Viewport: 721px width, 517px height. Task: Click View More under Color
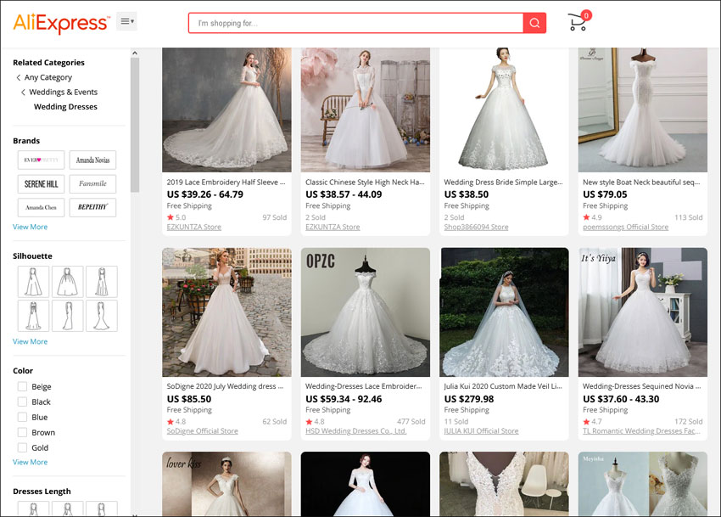(x=30, y=462)
